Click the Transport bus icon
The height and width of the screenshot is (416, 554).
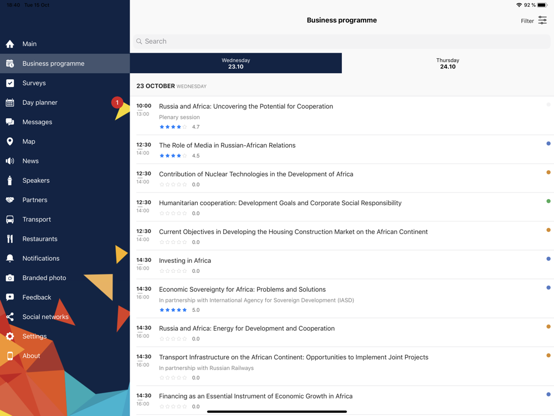click(10, 219)
